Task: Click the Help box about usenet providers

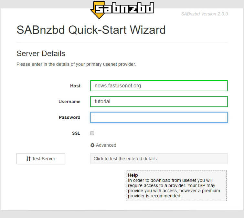Action: pos(176,186)
